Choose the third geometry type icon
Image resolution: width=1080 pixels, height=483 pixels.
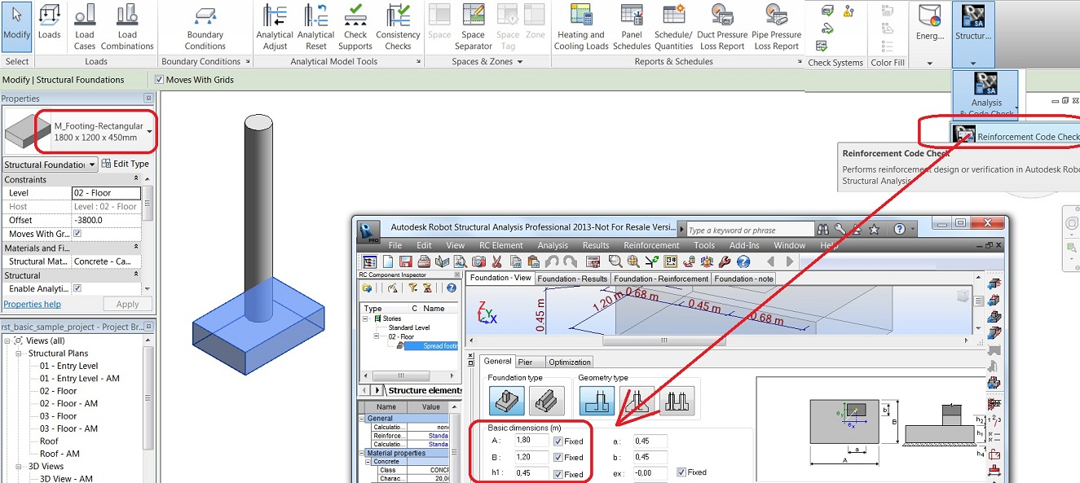click(677, 401)
